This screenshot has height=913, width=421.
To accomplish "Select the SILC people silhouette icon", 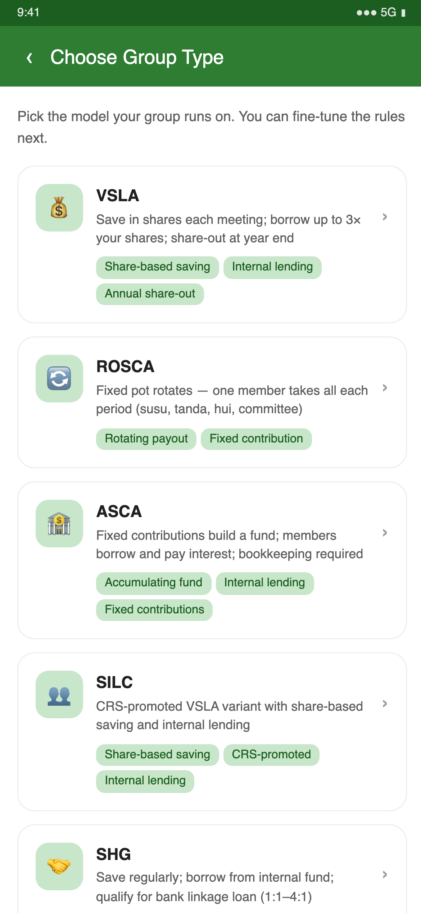I will 59,694.
